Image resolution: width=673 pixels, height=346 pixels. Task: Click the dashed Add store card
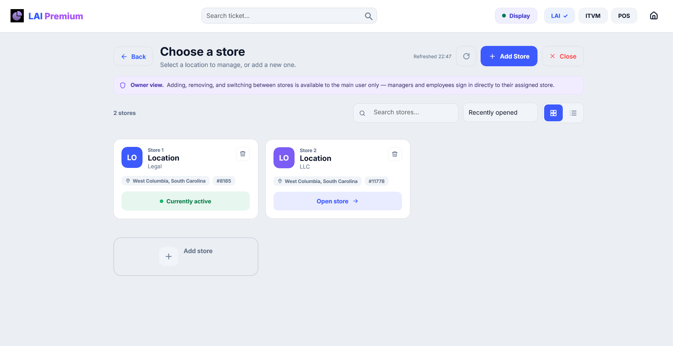(x=186, y=257)
